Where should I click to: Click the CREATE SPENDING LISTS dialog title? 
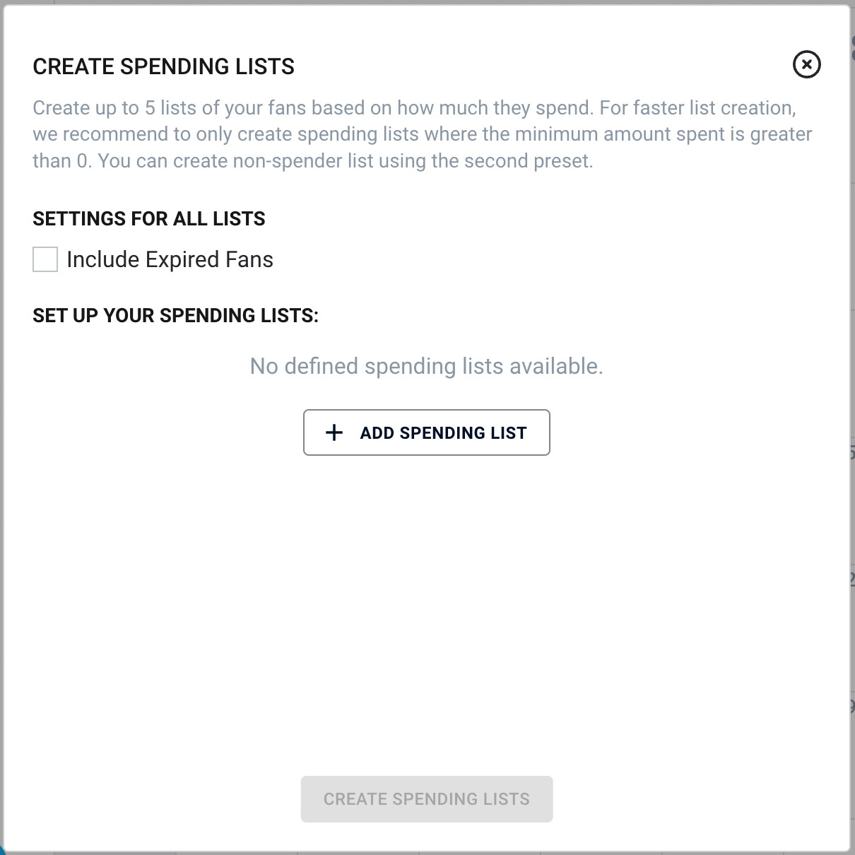click(x=163, y=66)
